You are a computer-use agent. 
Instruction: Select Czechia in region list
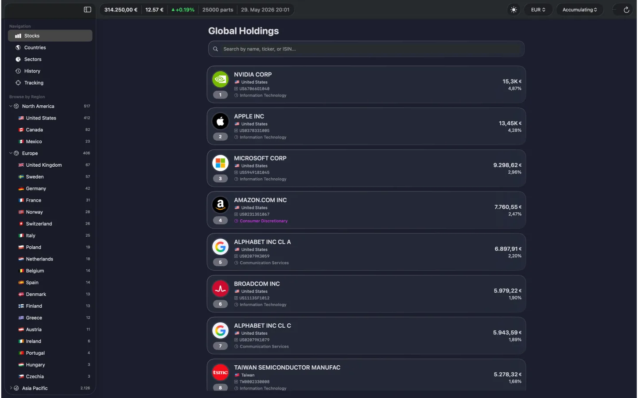pyautogui.click(x=50, y=376)
